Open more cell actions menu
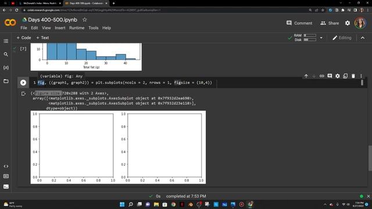The height and width of the screenshot is (209, 372). coord(361,76)
